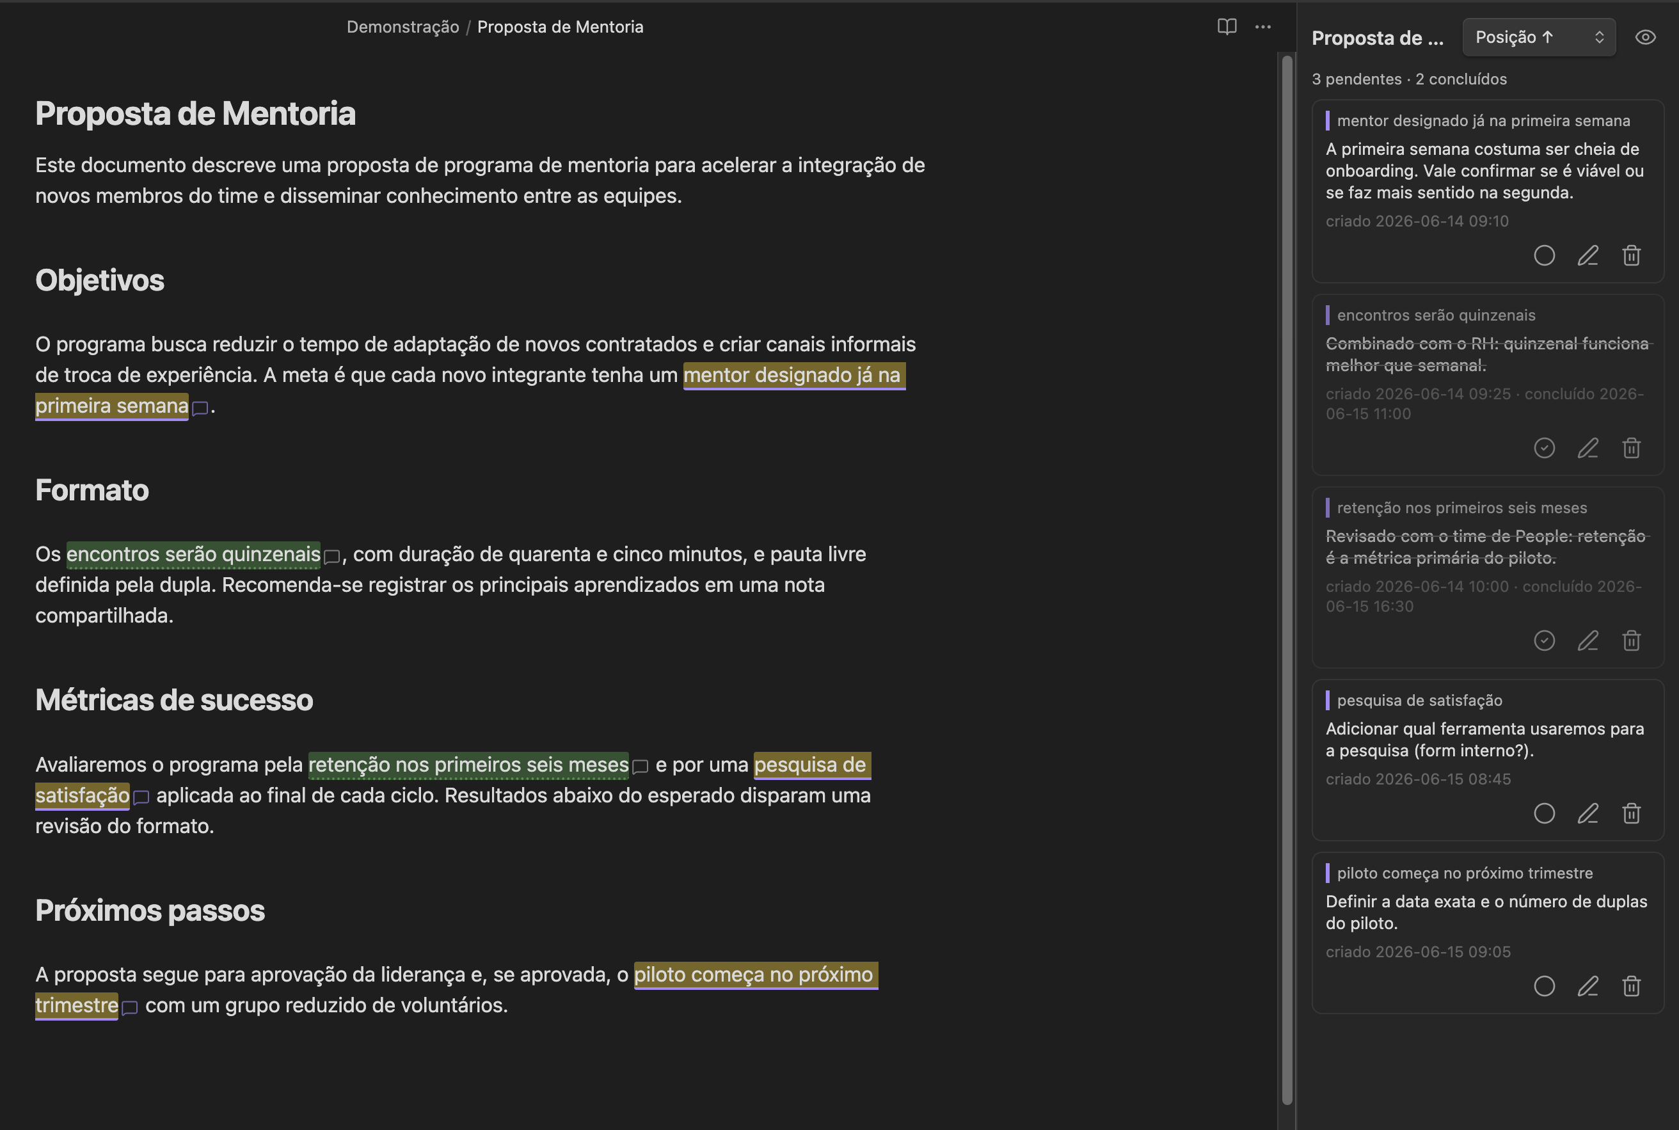Click the '3 pendentes · 2 concluídos' status text
The image size is (1679, 1130).
(1409, 79)
